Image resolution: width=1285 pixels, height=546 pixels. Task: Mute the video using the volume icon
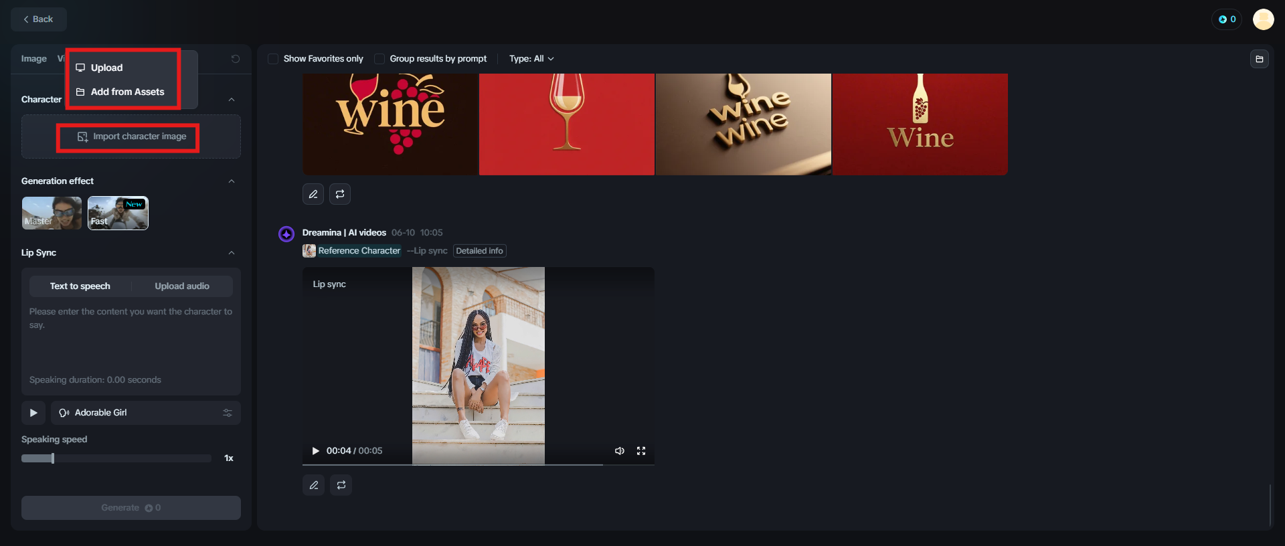[x=620, y=451]
